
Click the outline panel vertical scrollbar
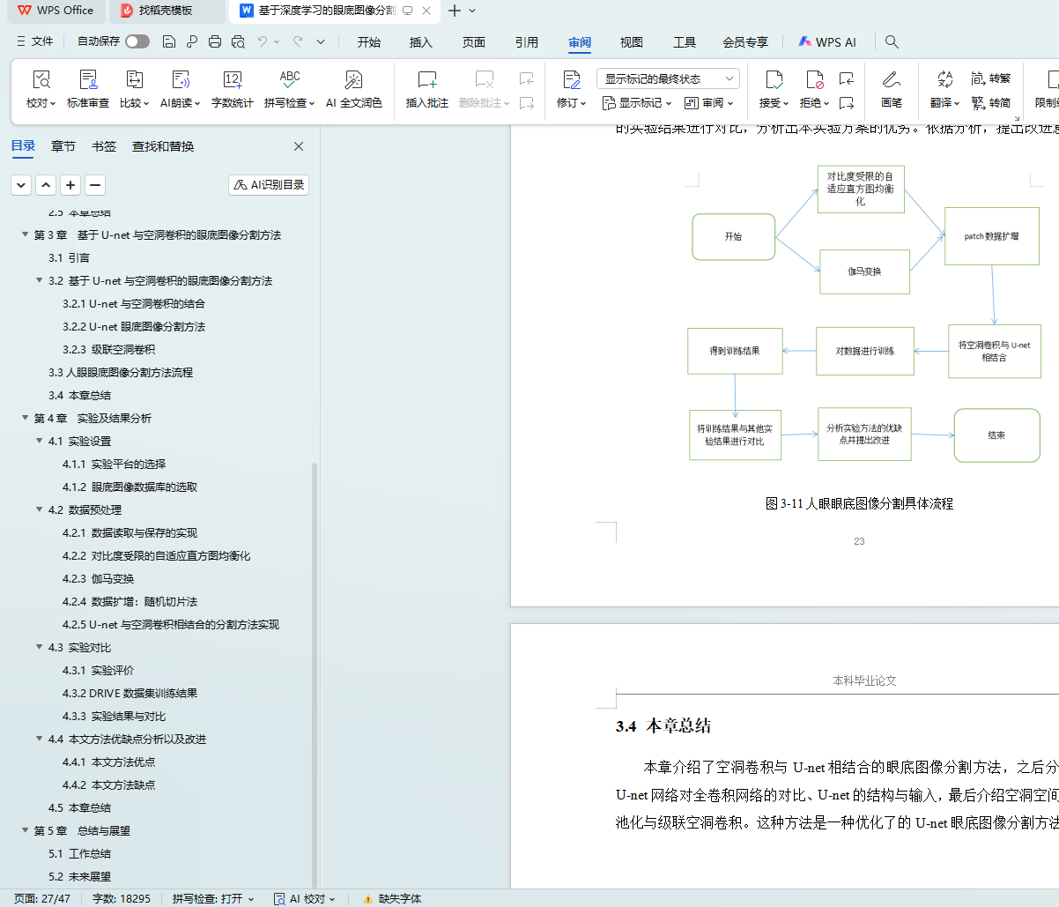315,617
